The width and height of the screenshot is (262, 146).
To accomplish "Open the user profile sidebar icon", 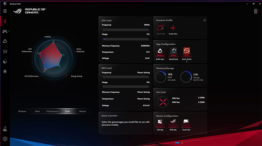I will pyautogui.click(x=5, y=129).
